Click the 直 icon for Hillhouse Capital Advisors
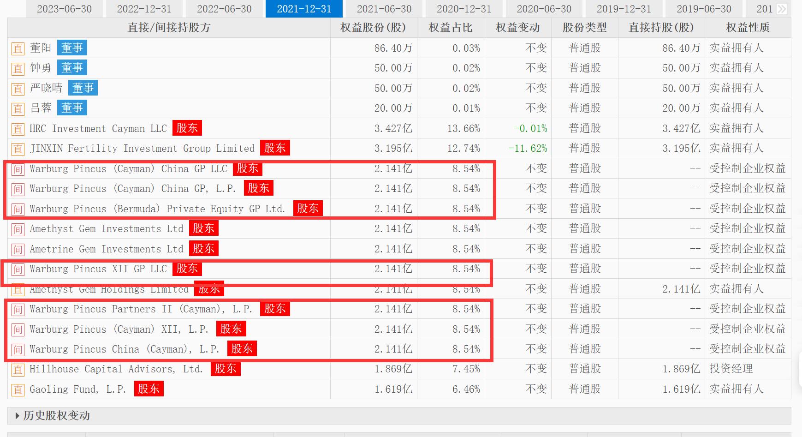This screenshot has width=802, height=437. [x=18, y=369]
